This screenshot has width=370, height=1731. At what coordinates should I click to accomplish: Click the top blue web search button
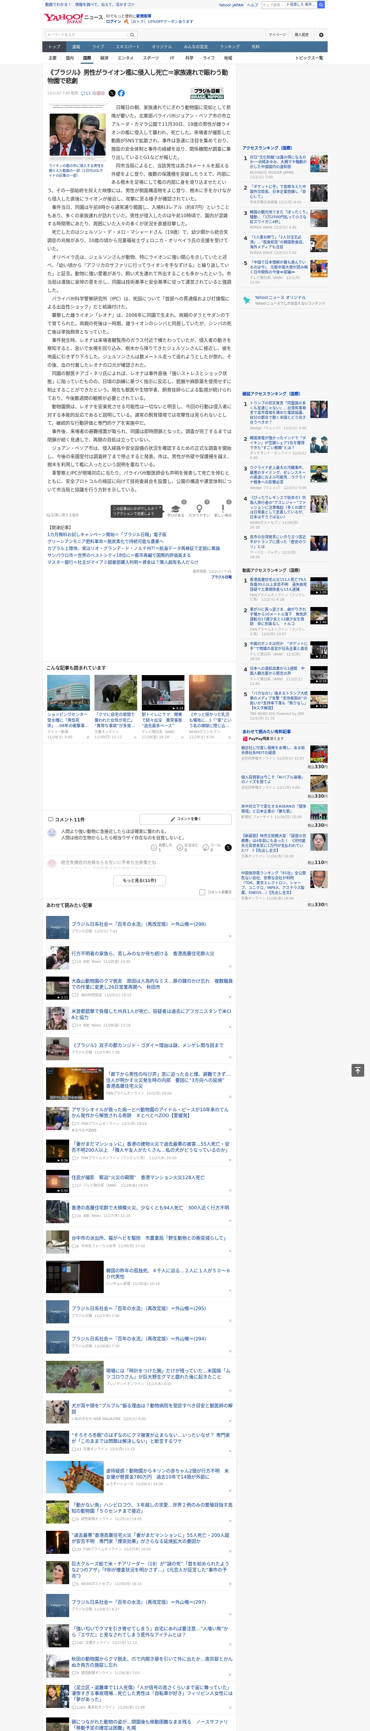pyautogui.click(x=321, y=5)
